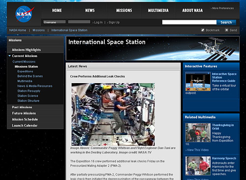Open Harmony Speech link
This screenshot has width=246, height=180.
click(x=224, y=158)
